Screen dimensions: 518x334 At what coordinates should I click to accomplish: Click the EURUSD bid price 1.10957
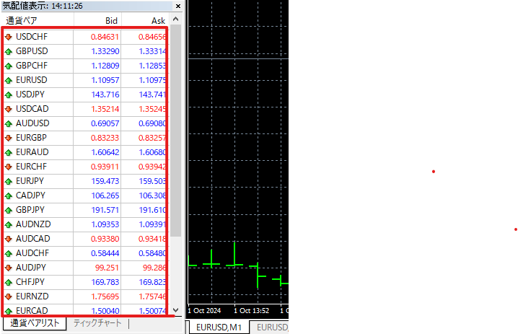[x=105, y=80]
